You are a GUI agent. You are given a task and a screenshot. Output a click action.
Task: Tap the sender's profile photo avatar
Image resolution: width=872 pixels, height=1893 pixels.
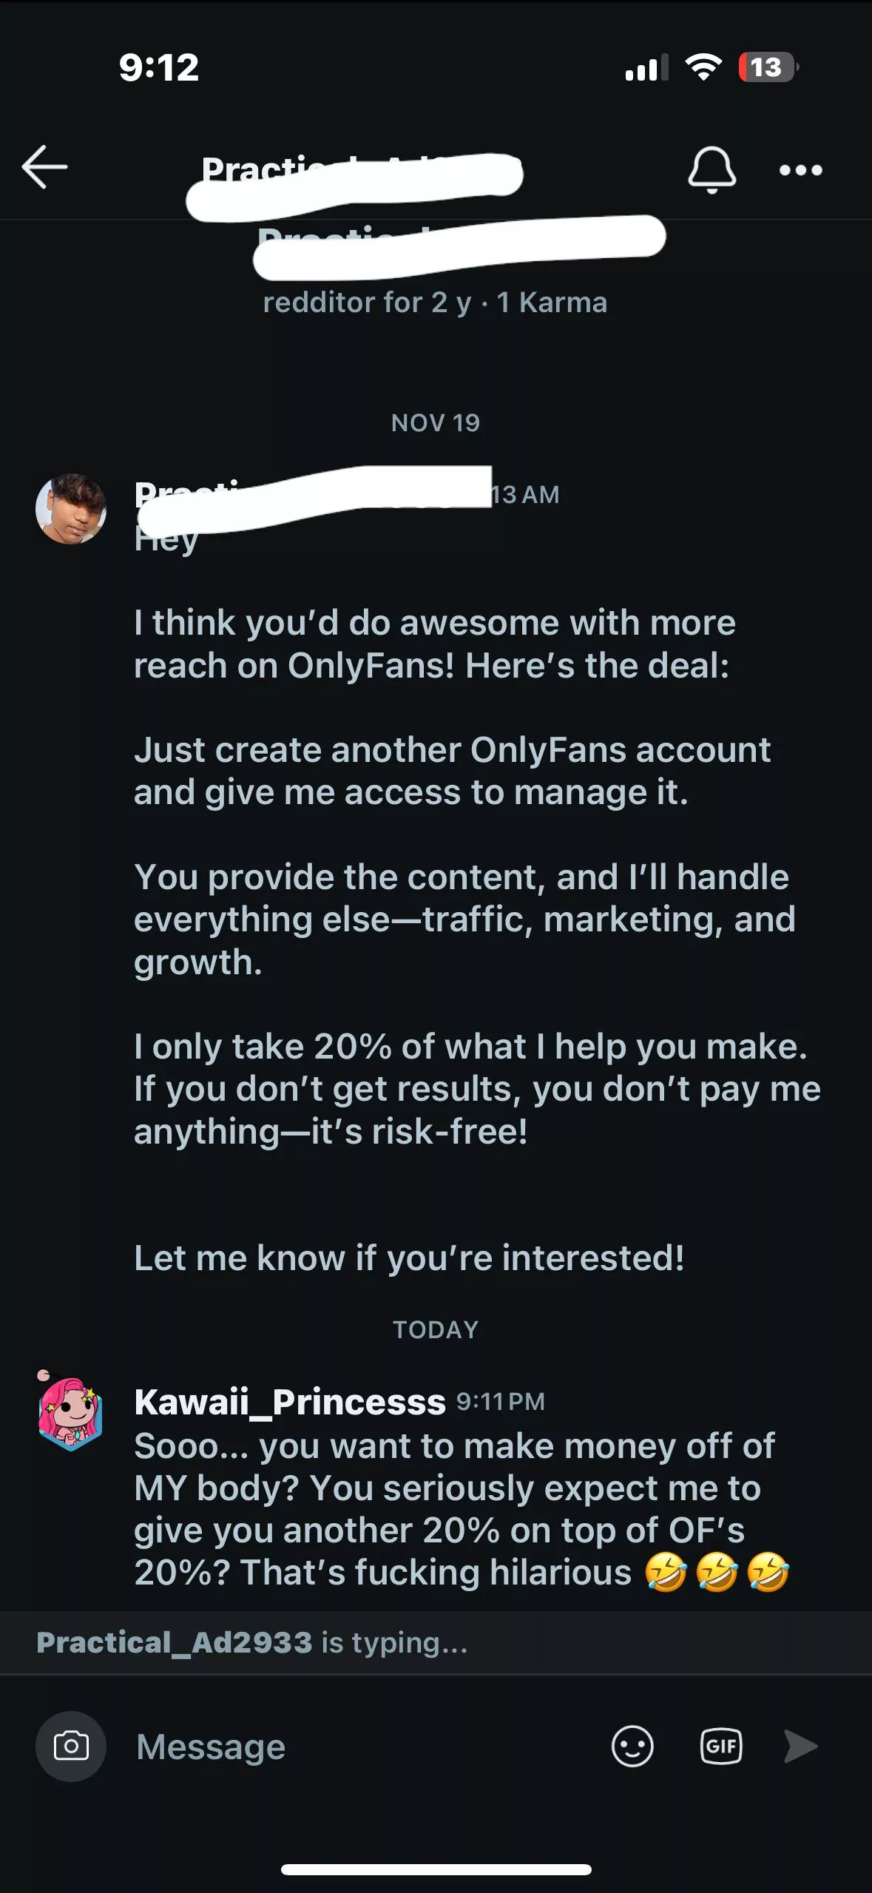pyautogui.click(x=71, y=509)
